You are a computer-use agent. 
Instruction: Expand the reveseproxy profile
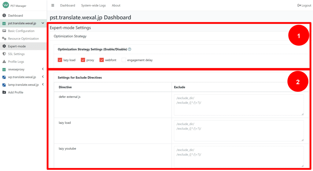[43, 69]
